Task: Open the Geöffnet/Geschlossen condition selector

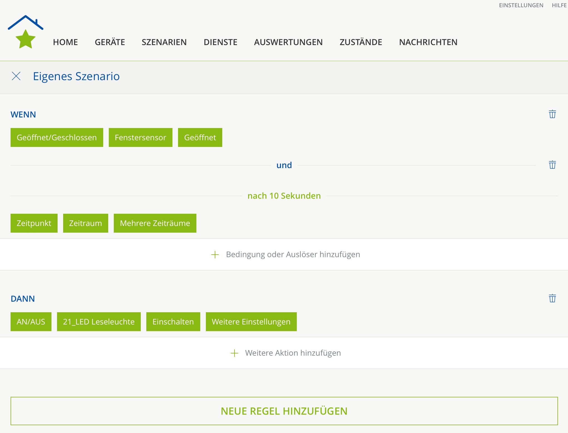Action: pos(57,137)
